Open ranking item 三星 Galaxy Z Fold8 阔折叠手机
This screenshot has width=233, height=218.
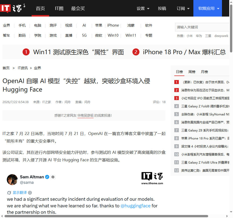(x=205, y=106)
